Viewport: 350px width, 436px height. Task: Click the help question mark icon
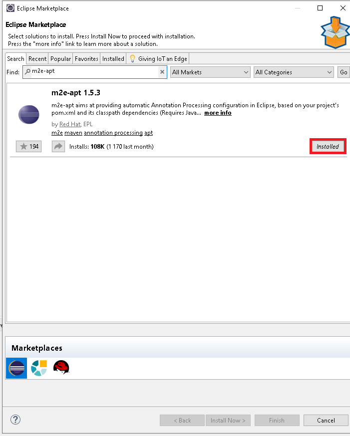pos(15,420)
